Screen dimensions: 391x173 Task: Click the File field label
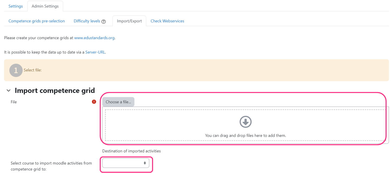14,102
